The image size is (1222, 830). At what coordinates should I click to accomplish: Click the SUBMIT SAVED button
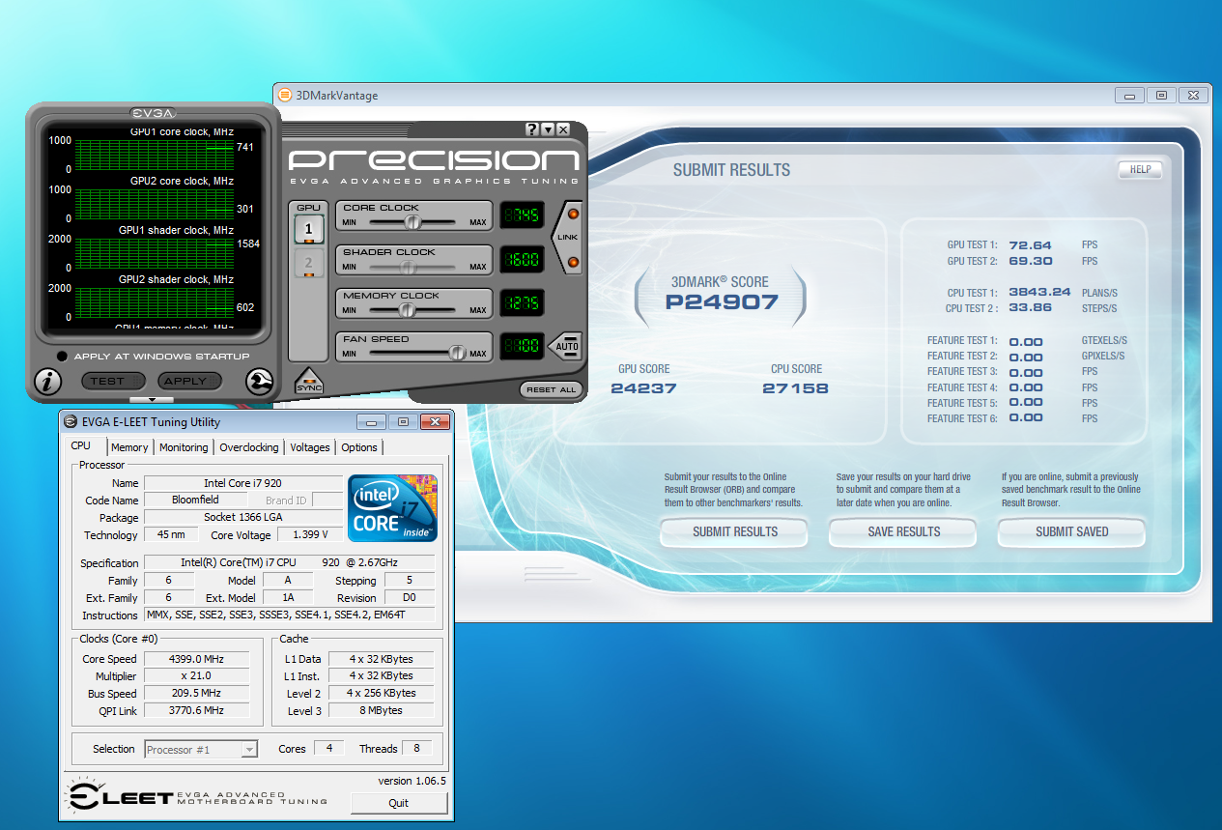1072,531
